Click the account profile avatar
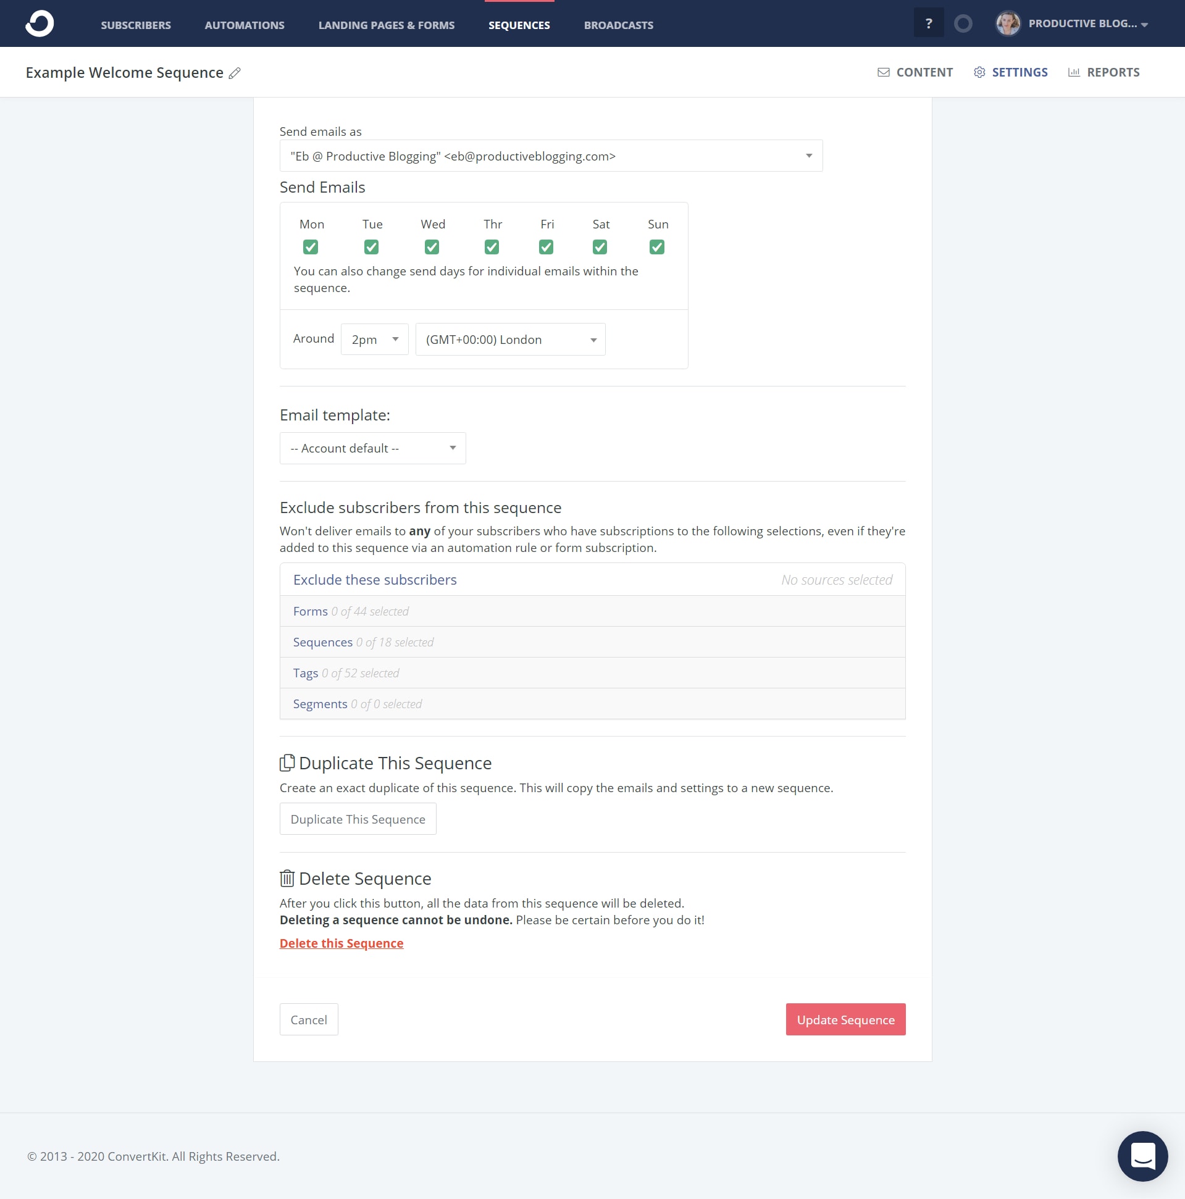This screenshot has height=1199, width=1185. [x=1008, y=23]
